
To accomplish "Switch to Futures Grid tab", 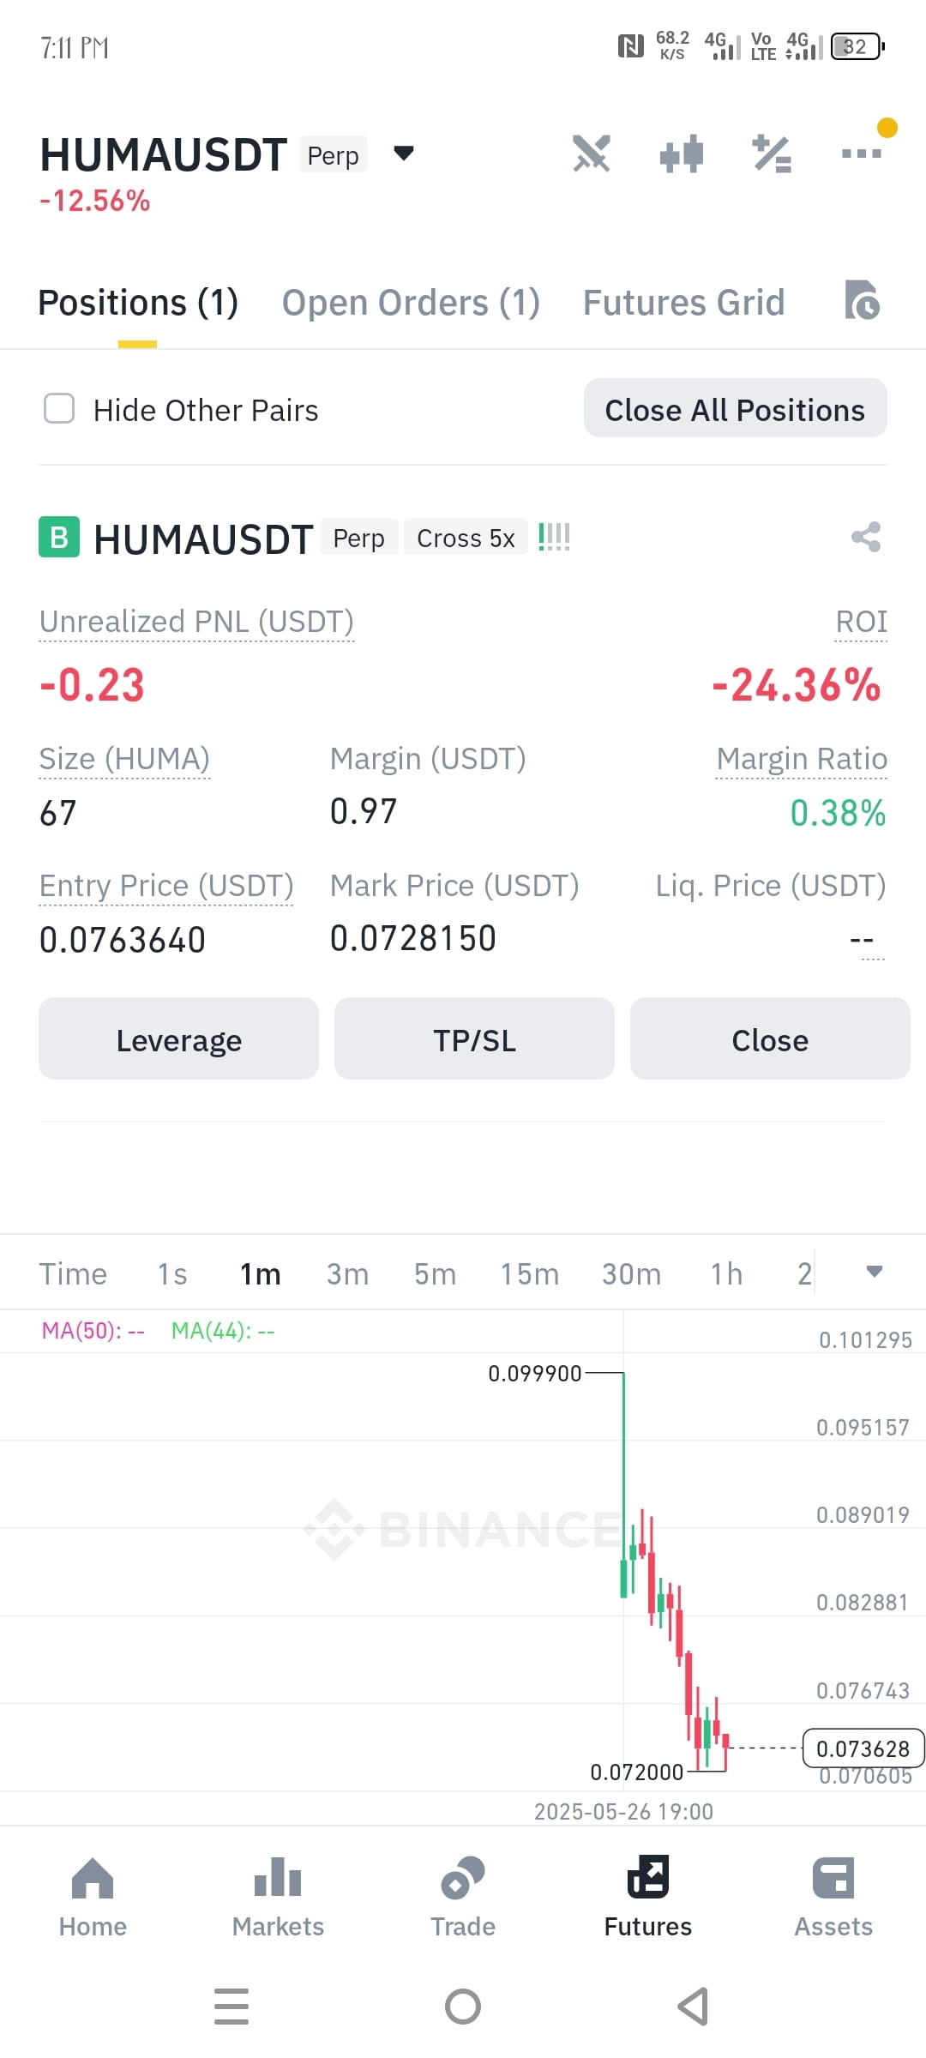I will click(x=683, y=303).
